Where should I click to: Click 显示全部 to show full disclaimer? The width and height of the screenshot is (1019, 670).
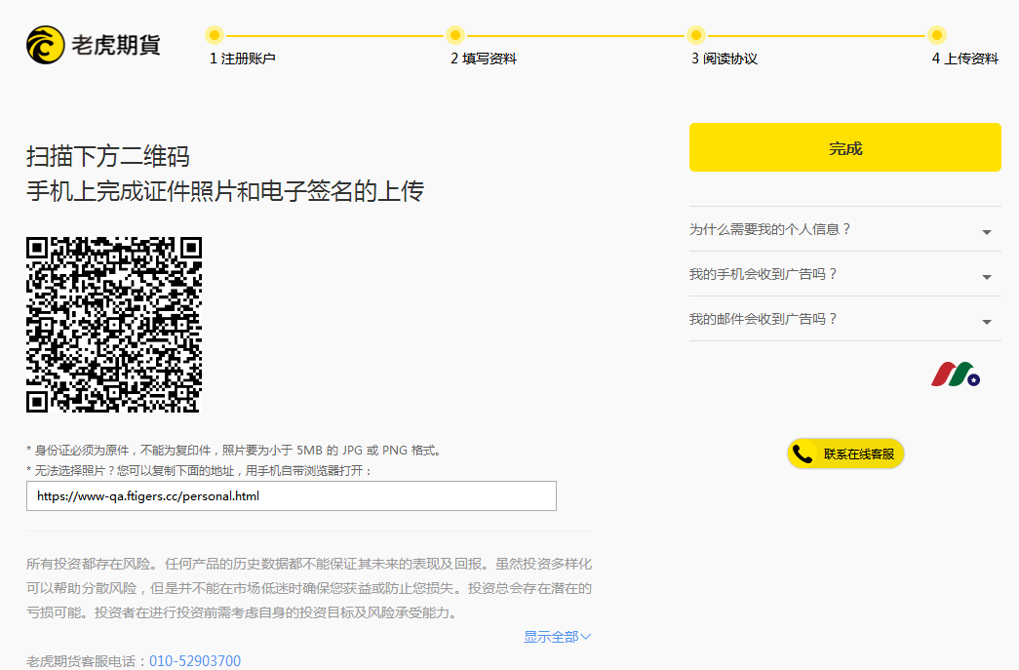coord(557,637)
